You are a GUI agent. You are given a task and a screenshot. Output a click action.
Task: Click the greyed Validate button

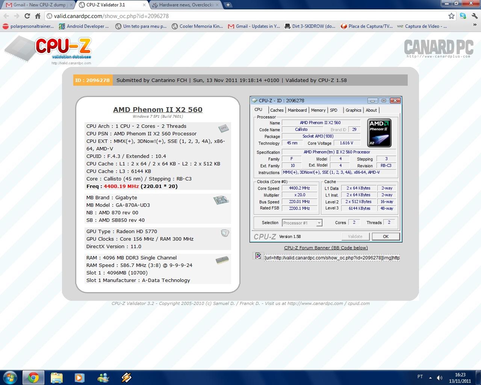tap(355, 236)
